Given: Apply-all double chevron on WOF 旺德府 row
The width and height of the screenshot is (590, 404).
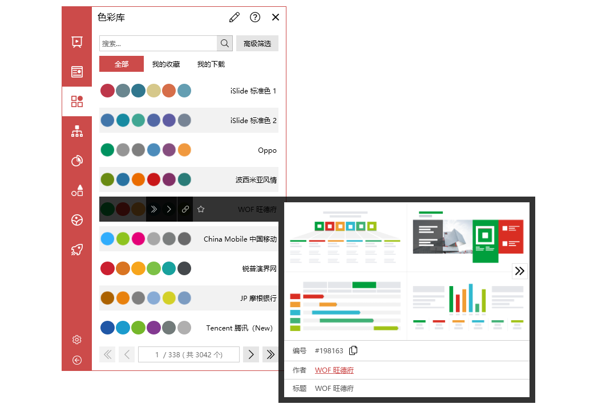Looking at the screenshot, I should coord(153,209).
